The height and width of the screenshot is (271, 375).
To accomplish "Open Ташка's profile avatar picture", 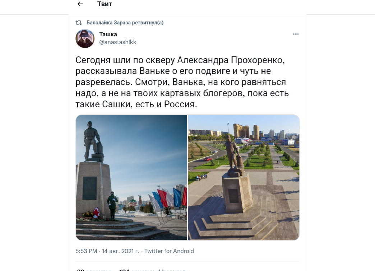I will click(85, 38).
